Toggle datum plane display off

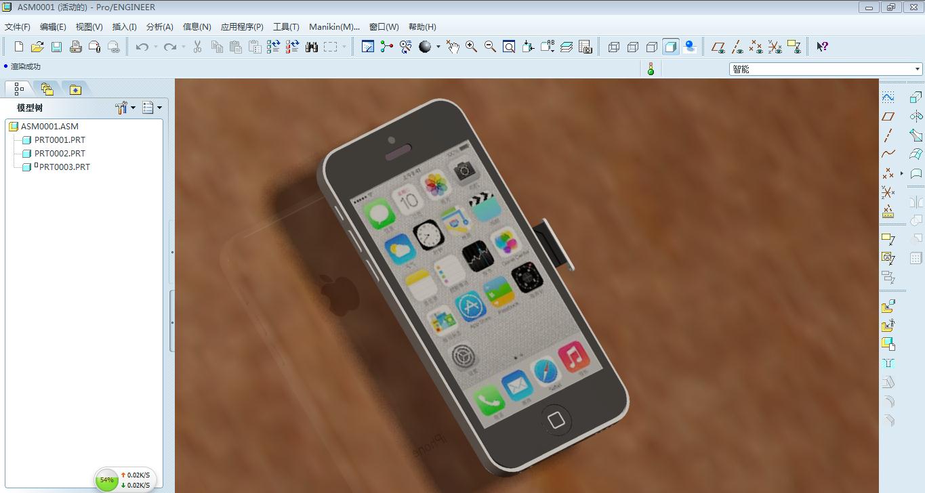tap(719, 46)
